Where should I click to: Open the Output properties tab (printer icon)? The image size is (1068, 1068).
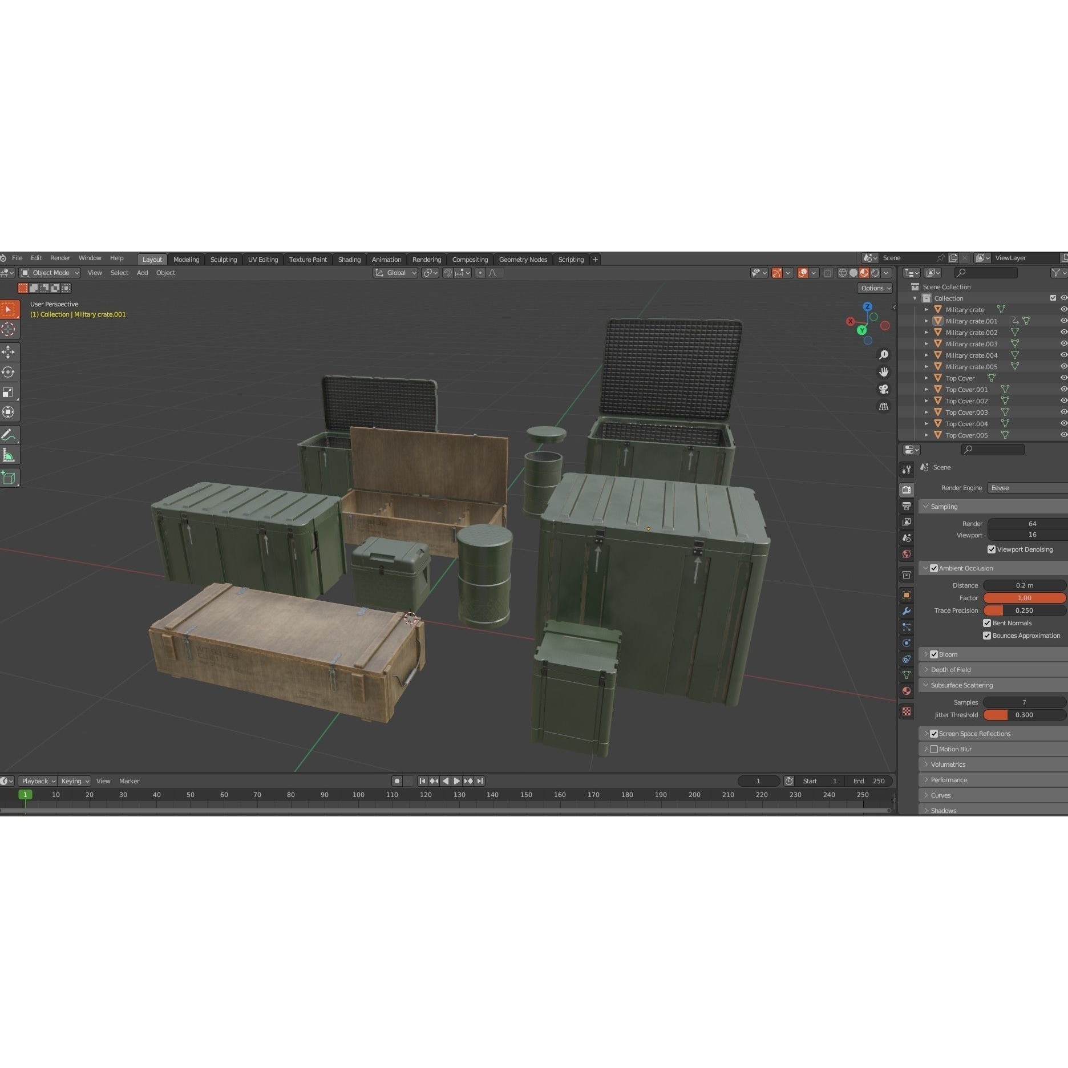tap(907, 506)
